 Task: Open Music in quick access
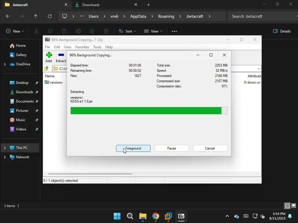21,120
